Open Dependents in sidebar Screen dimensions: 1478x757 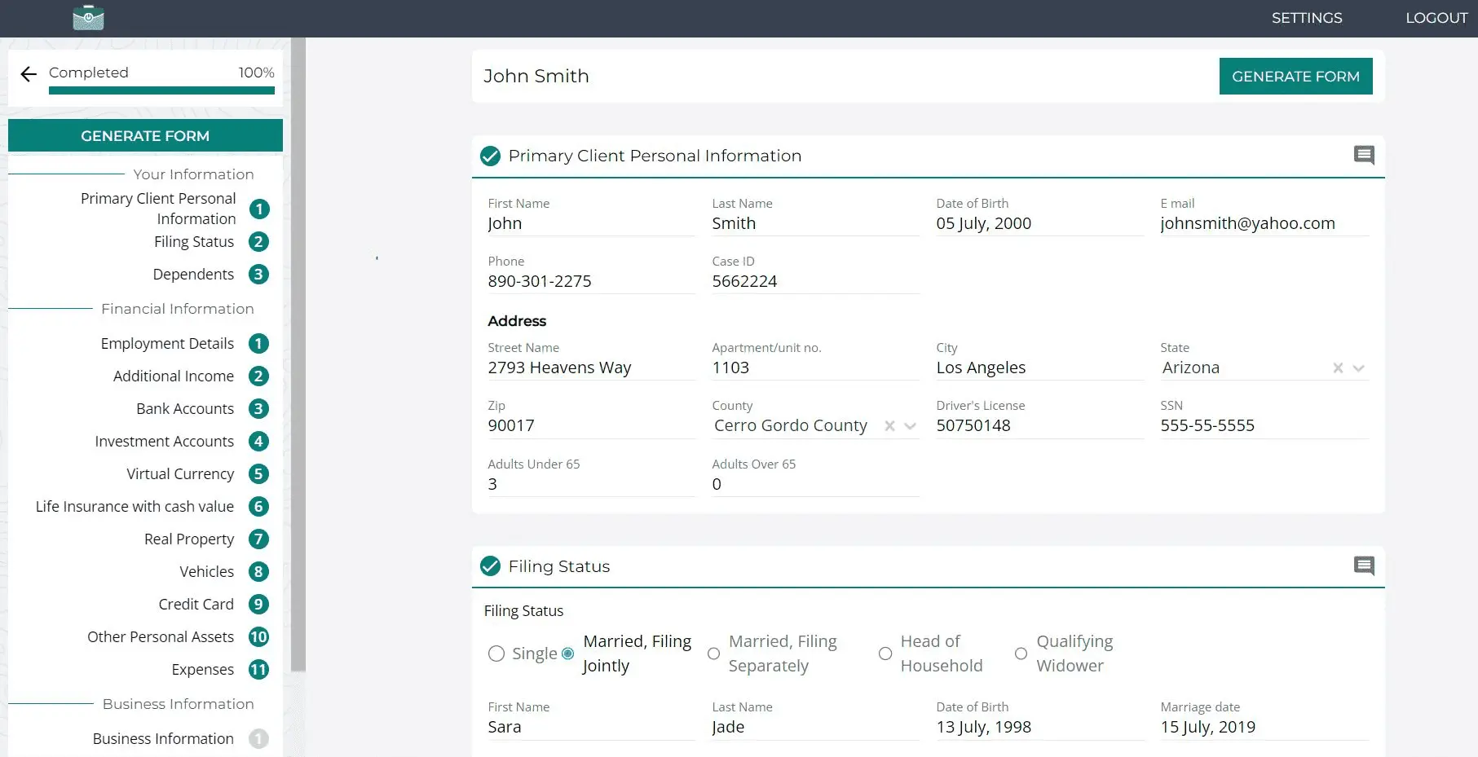[193, 275]
